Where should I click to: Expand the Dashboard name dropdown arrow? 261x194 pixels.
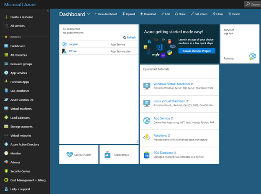[x=89, y=14]
